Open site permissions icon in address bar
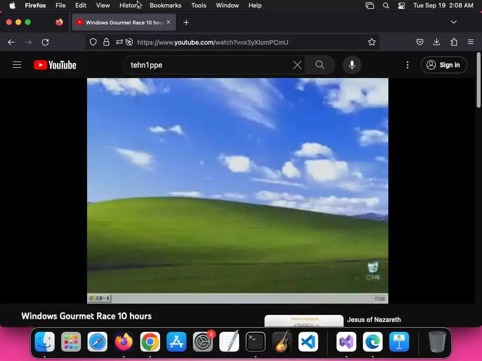Screen dimensions: 482x361 click(x=119, y=42)
